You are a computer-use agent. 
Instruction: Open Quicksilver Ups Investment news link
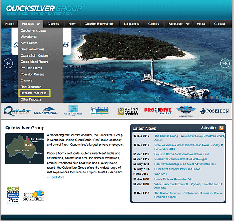(x=181, y=159)
